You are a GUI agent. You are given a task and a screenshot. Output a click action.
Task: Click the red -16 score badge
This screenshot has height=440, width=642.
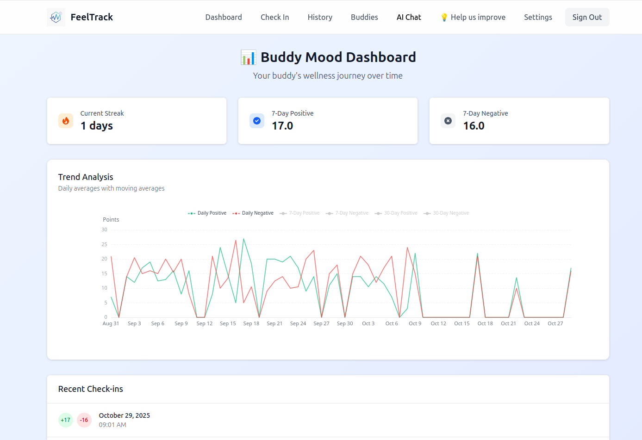(x=84, y=420)
